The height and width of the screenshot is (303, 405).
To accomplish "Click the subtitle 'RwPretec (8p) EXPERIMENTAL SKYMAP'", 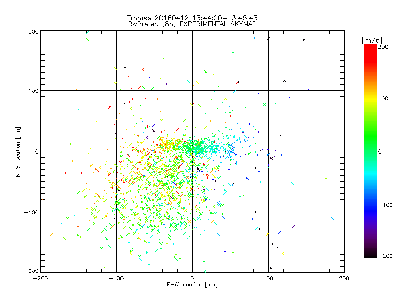I will [192, 24].
